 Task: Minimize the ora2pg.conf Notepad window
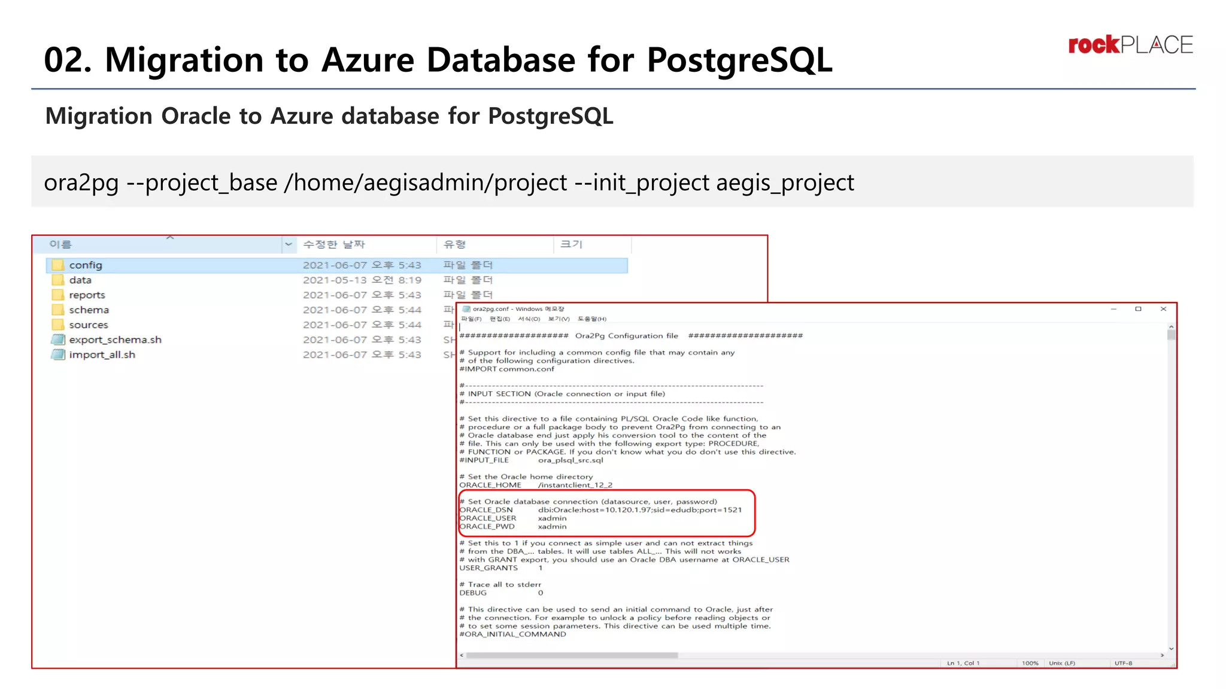[x=1113, y=309]
